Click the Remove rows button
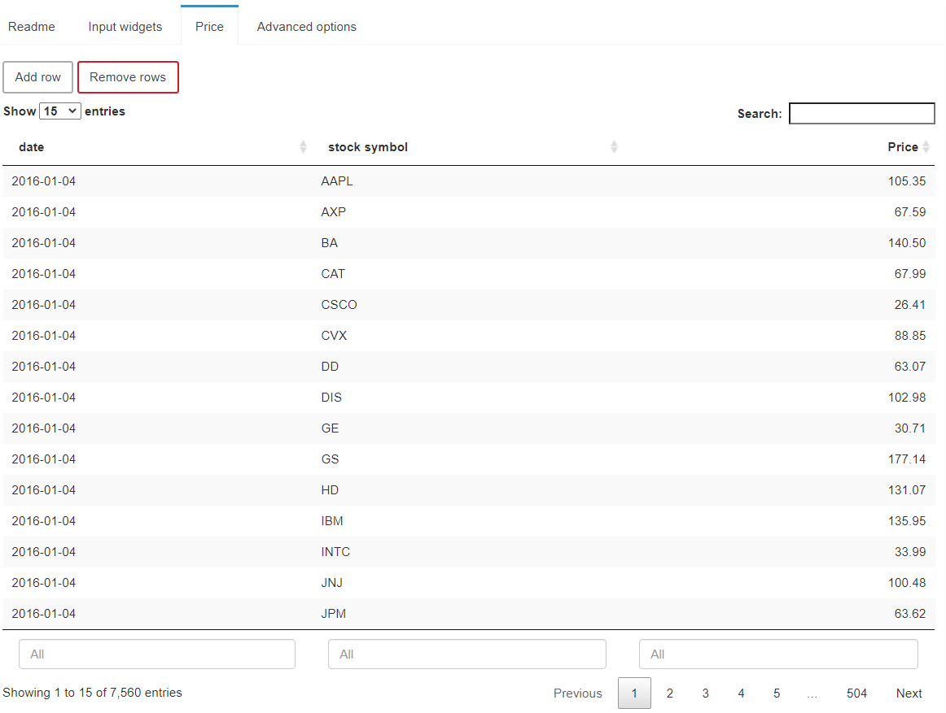The height and width of the screenshot is (713, 946). click(128, 77)
